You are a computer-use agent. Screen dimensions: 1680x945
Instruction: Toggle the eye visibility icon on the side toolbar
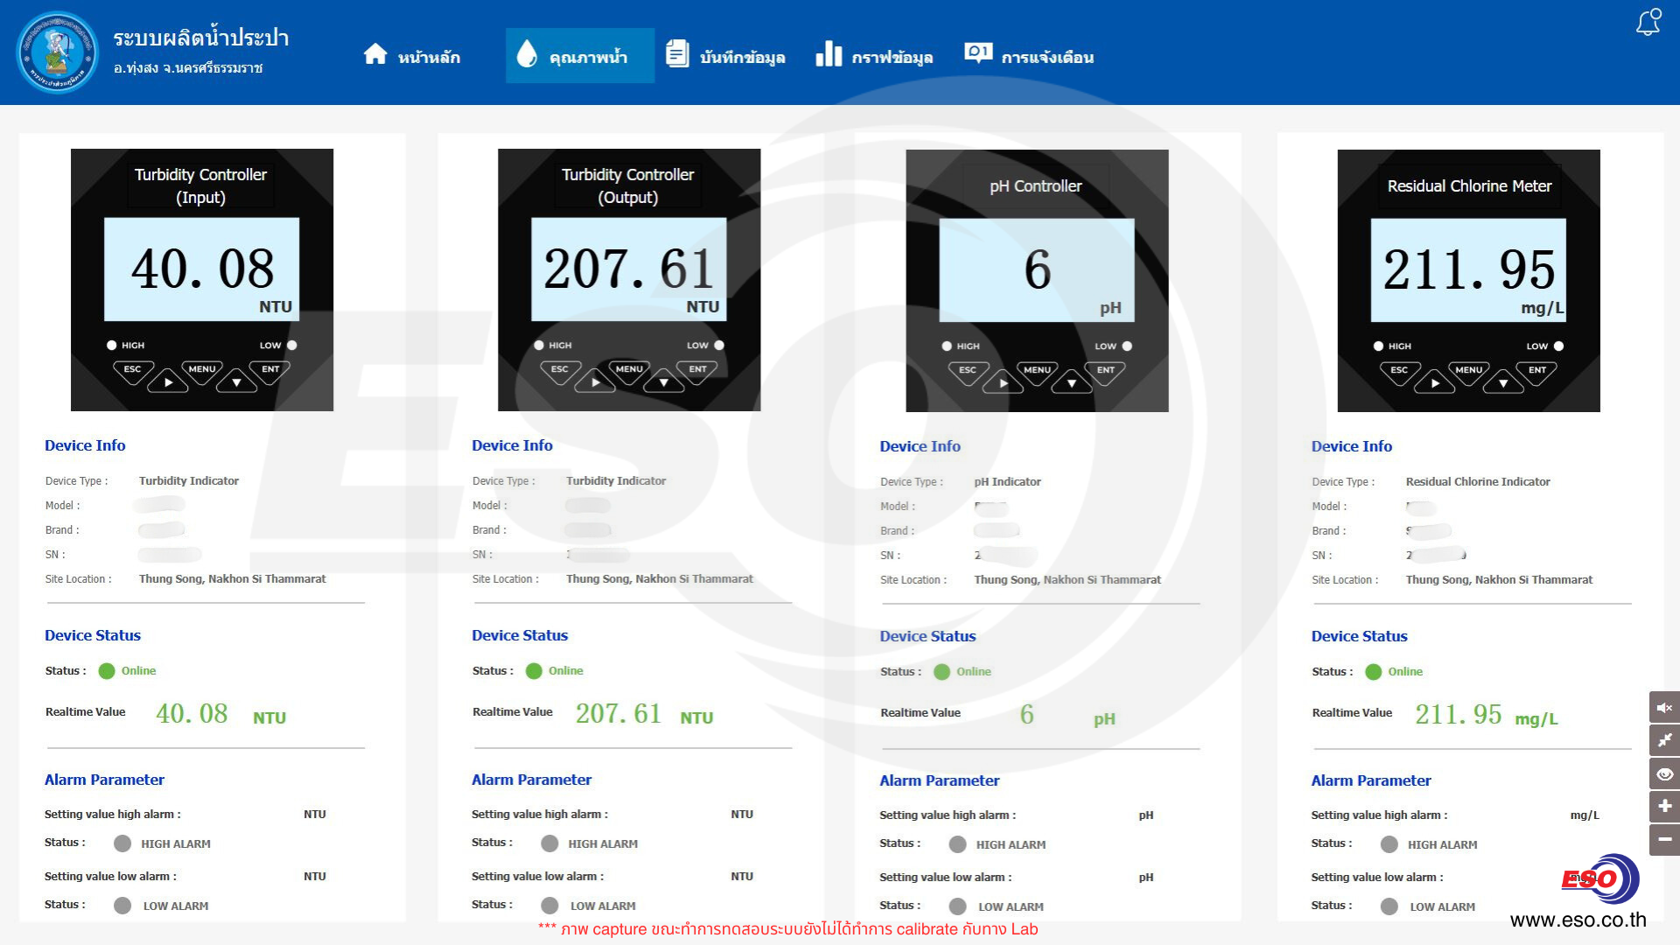pyautogui.click(x=1664, y=773)
